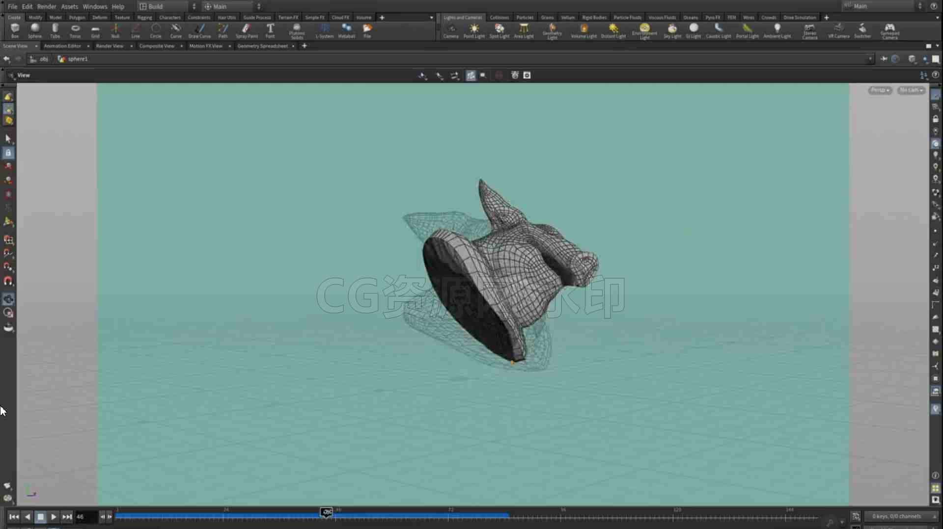Create a Metaball from the shelf

click(347, 31)
